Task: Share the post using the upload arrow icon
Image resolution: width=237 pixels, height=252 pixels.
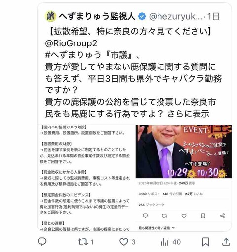Action: pyautogui.click(x=226, y=242)
